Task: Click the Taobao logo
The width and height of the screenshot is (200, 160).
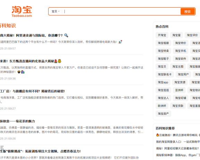Action: 22,11
